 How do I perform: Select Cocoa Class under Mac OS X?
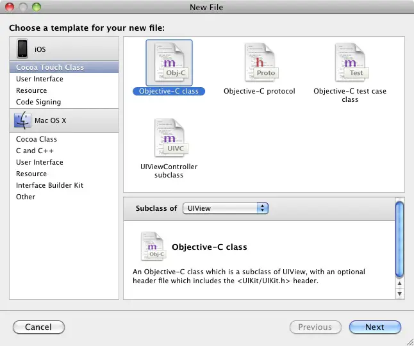point(37,139)
